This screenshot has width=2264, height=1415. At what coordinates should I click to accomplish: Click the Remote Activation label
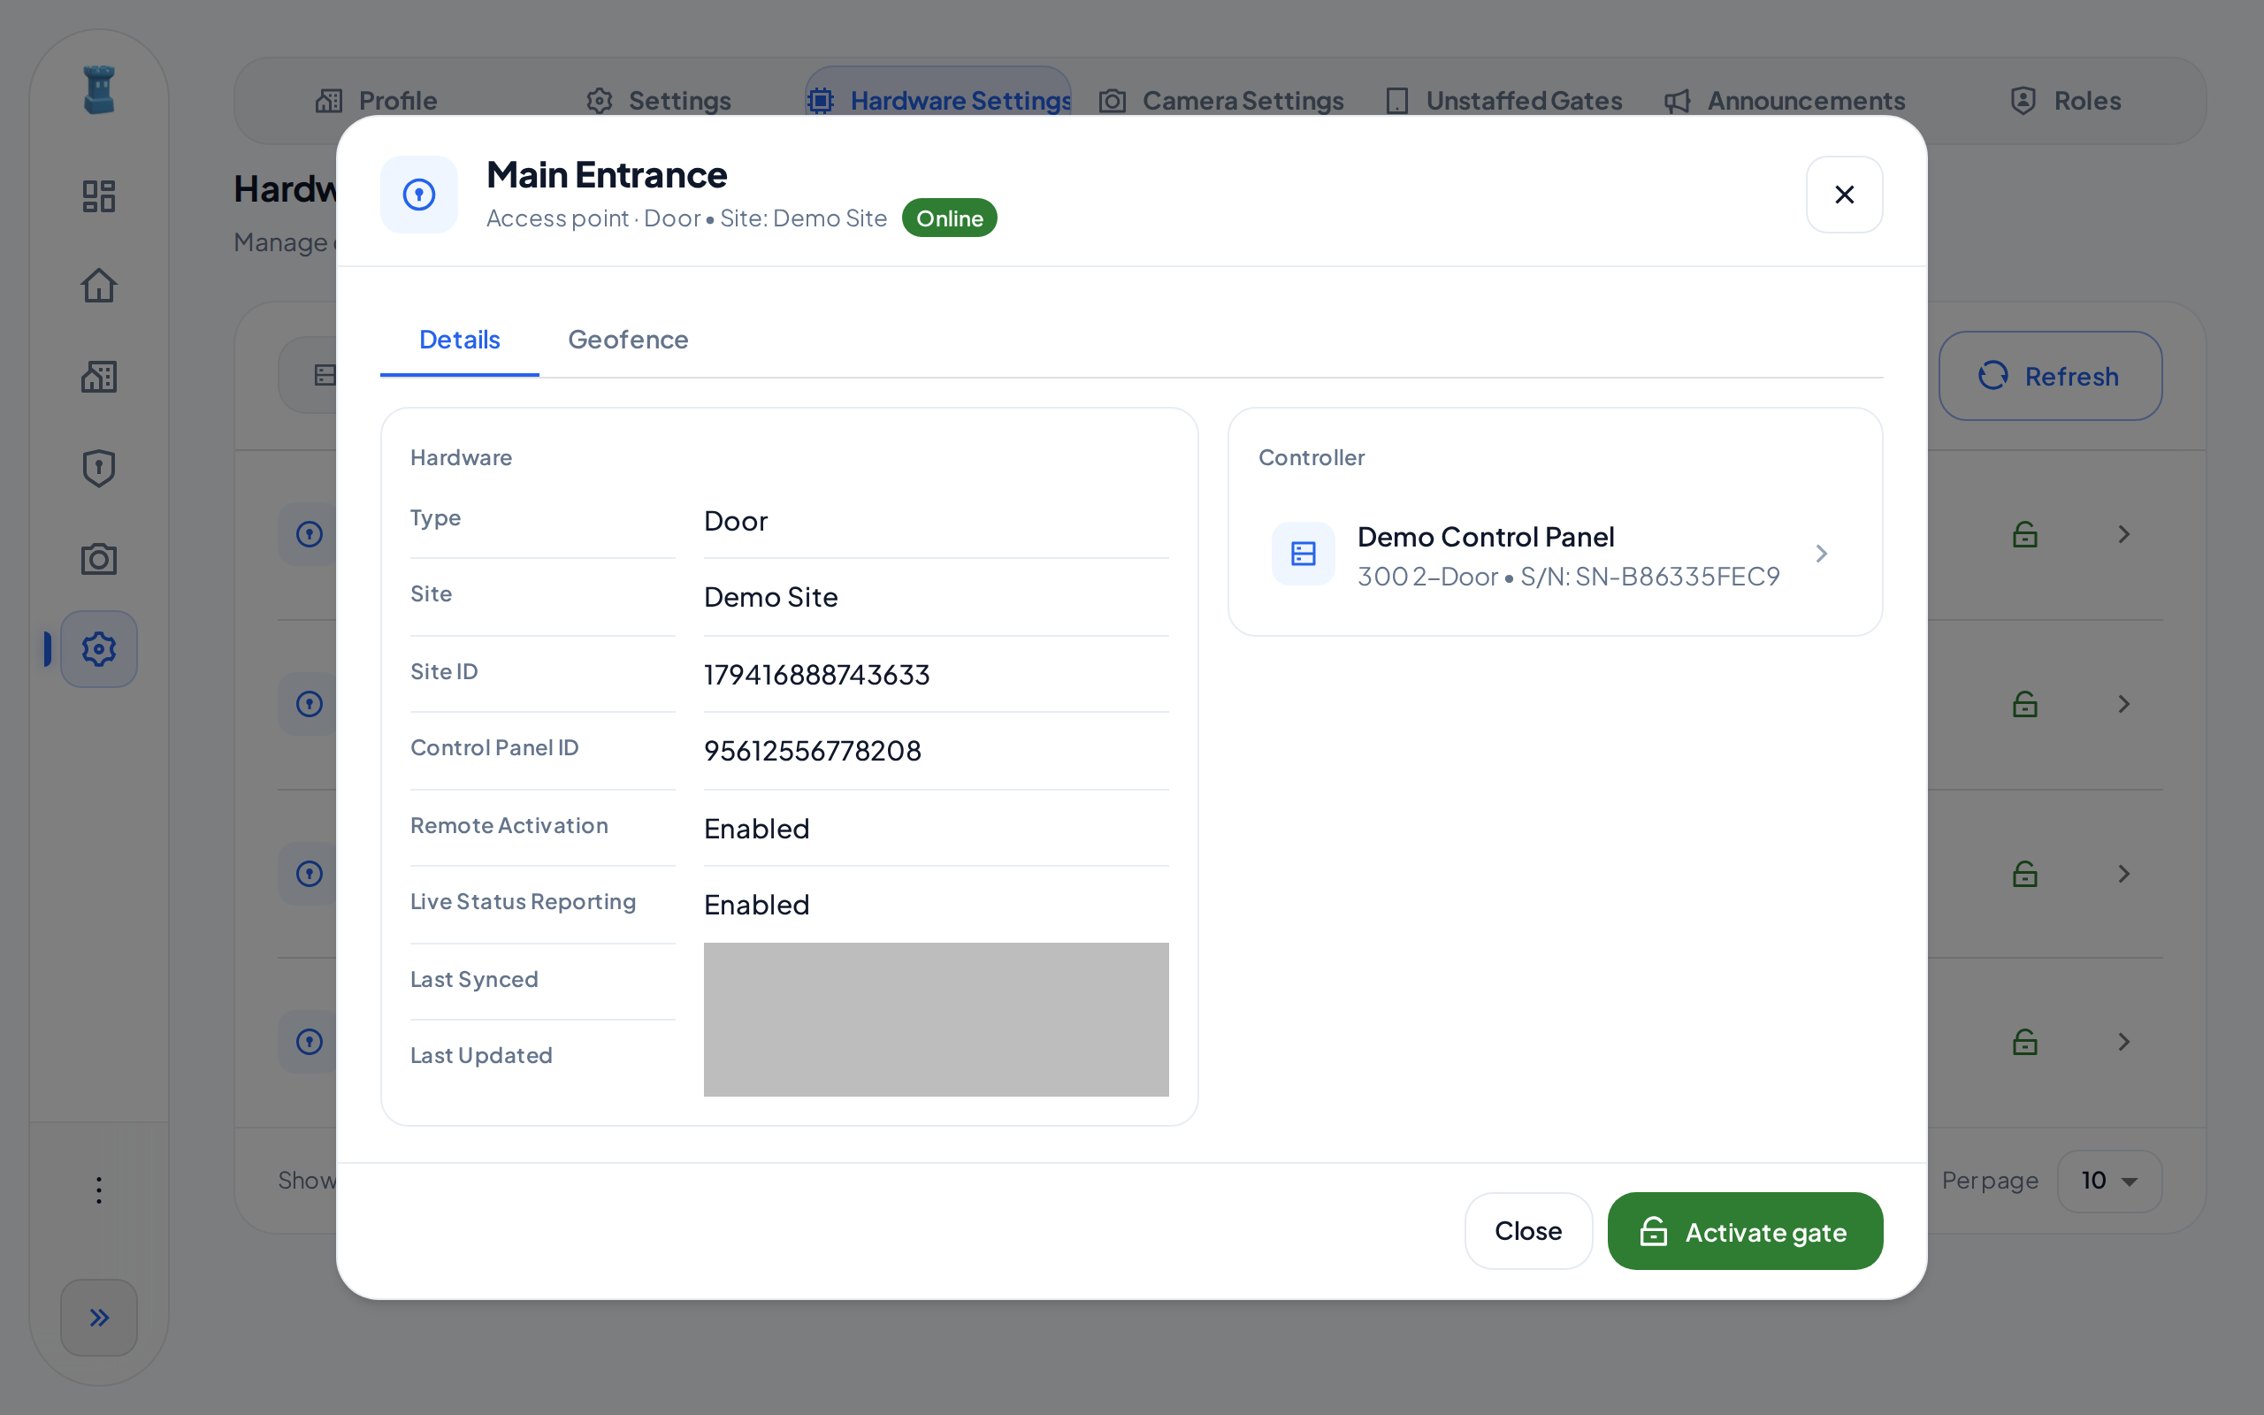(509, 825)
